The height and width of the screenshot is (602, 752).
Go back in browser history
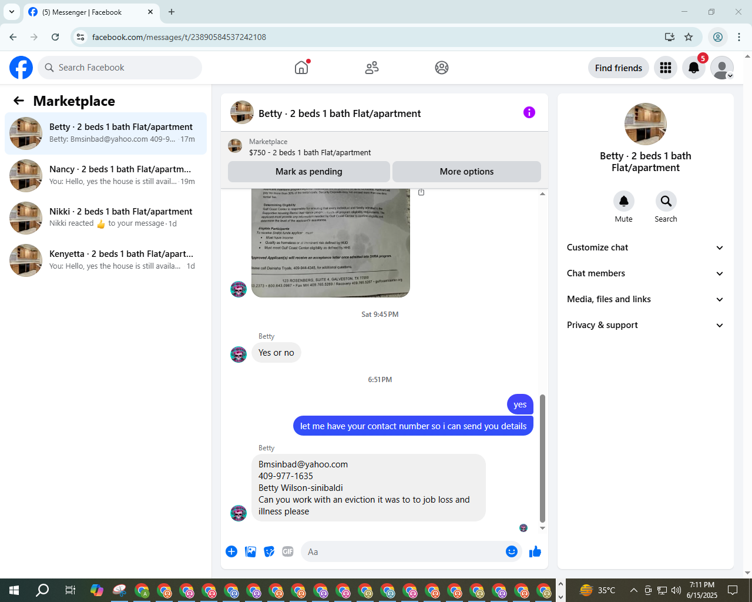click(x=13, y=37)
